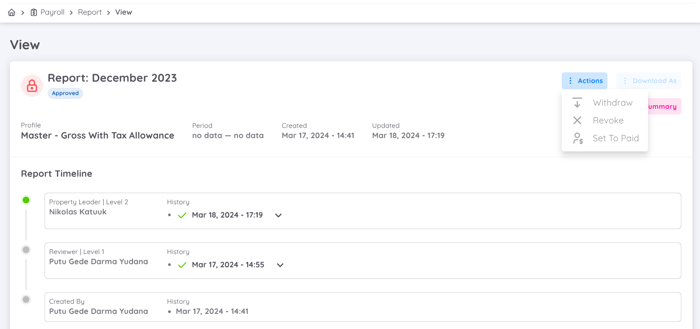The height and width of the screenshot is (329, 700).
Task: Click the Set To Paid person icon
Action: [x=578, y=138]
